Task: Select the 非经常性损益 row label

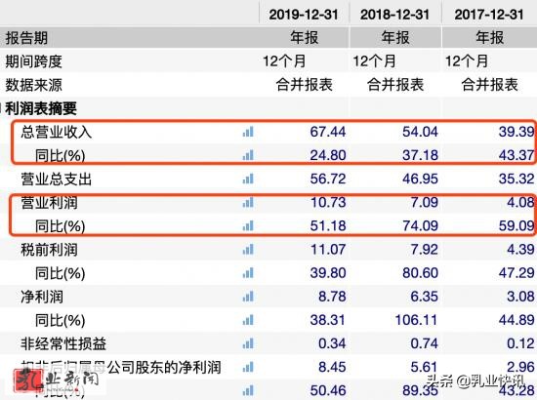Action: point(63,343)
